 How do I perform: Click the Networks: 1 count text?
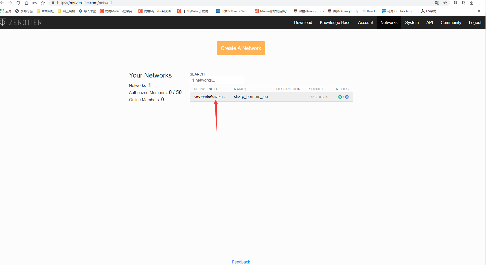(x=140, y=85)
